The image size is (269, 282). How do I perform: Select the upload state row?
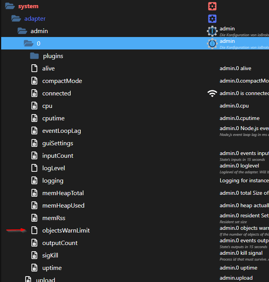coord(45,280)
